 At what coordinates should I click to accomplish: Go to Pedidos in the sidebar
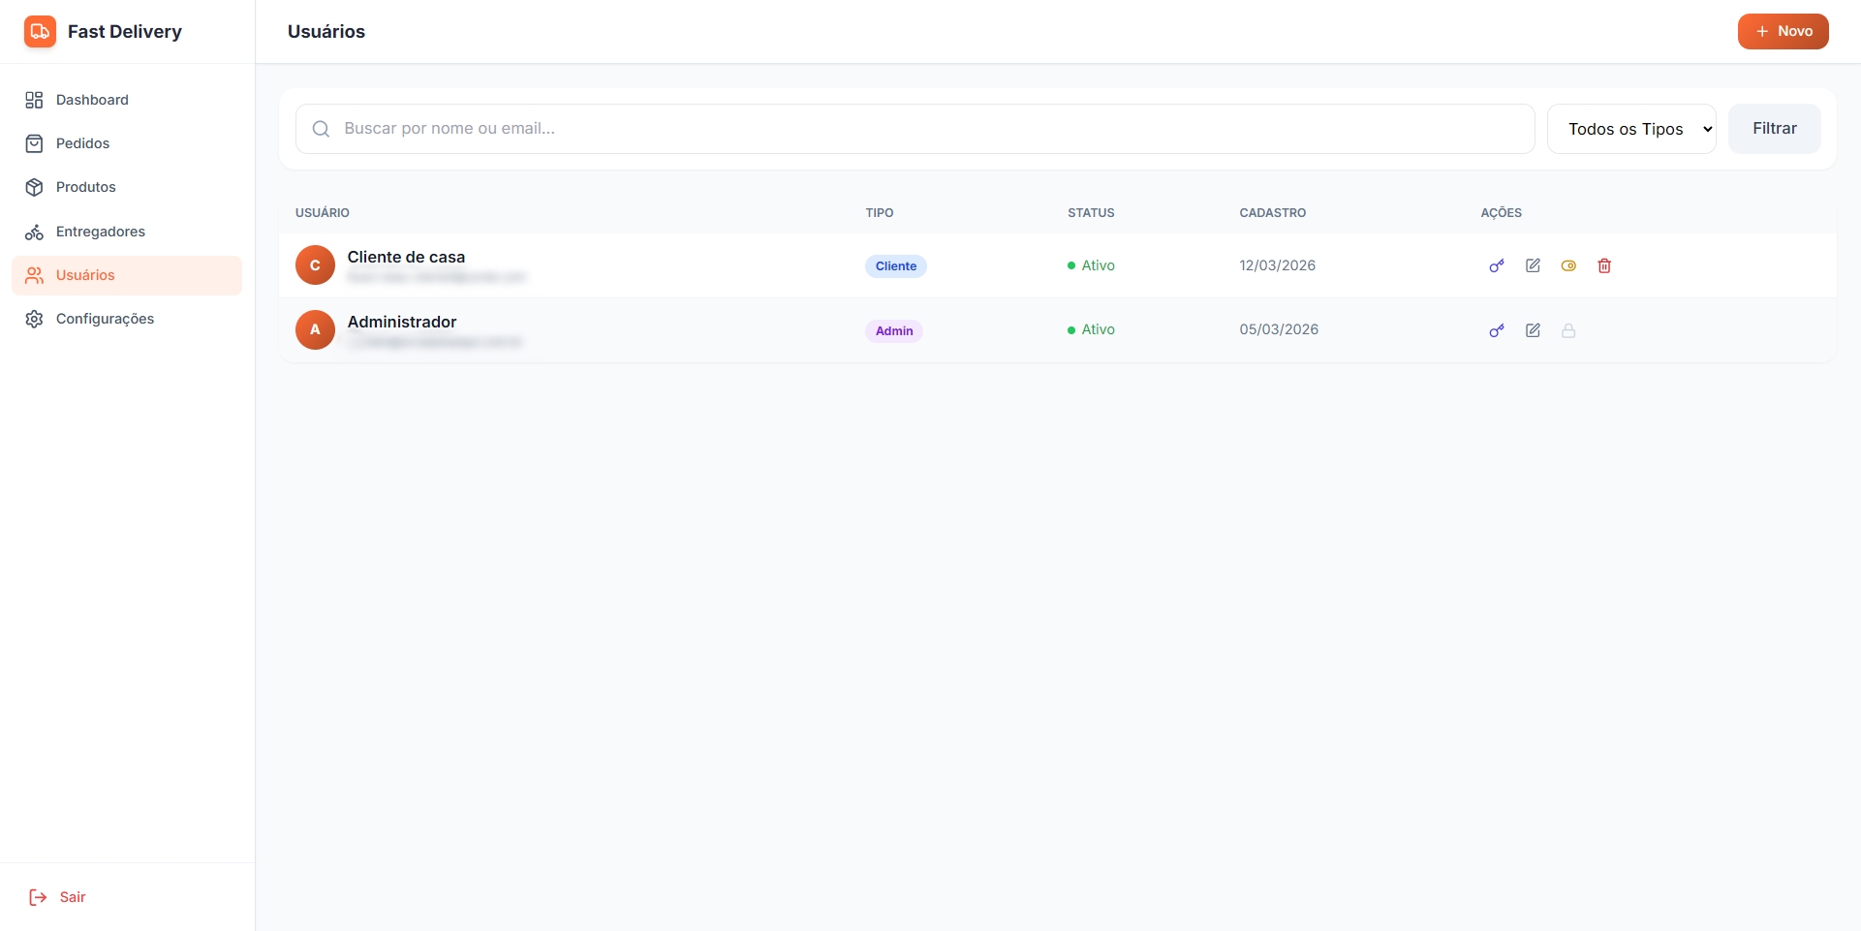[x=82, y=143]
